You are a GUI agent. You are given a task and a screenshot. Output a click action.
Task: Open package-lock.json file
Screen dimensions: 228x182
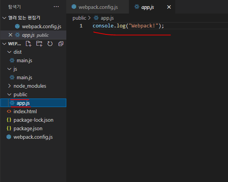33,120
